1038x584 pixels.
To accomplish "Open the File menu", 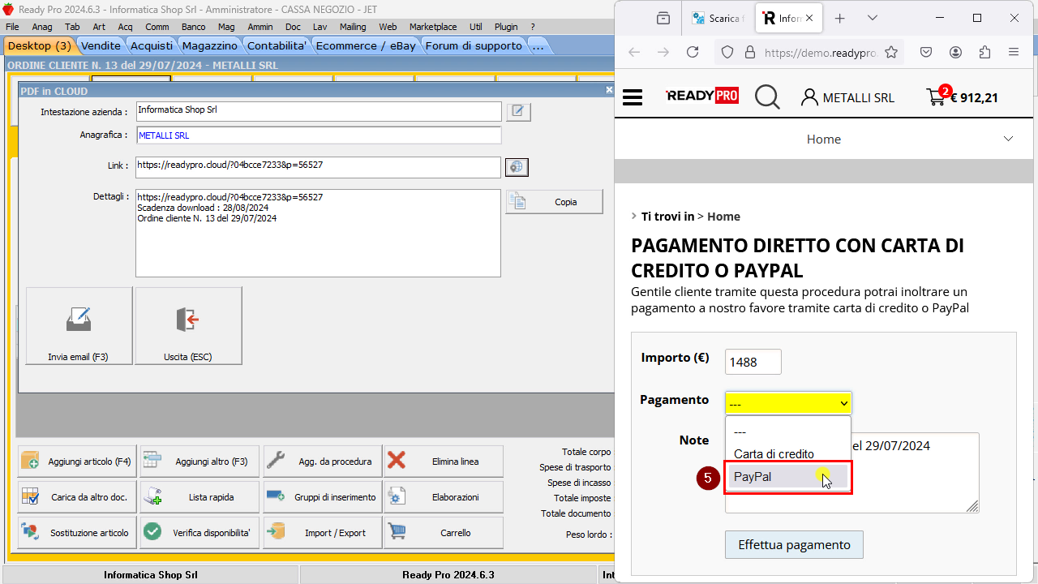I will coord(12,27).
